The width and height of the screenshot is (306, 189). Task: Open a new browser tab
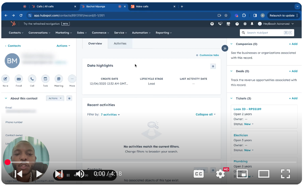(x=182, y=6)
